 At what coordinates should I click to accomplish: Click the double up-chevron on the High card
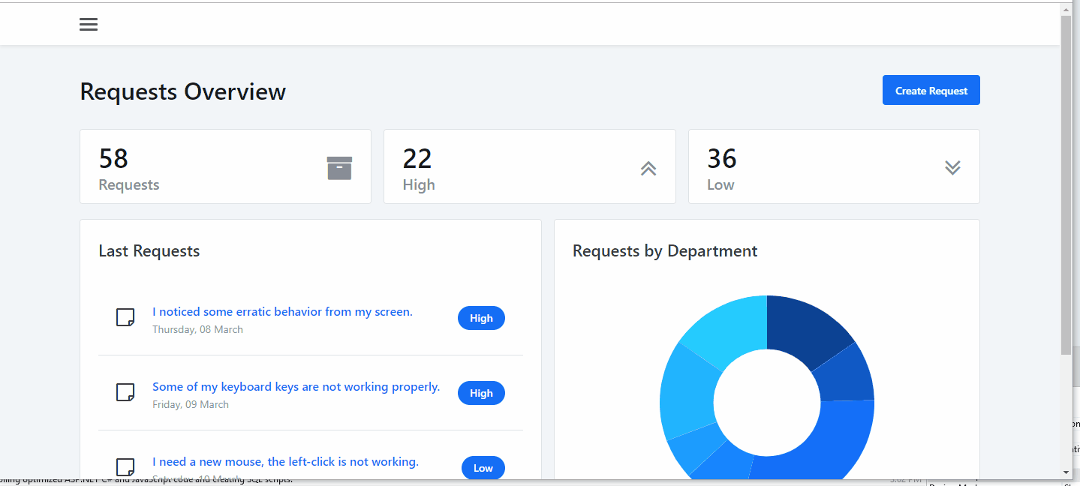click(648, 168)
